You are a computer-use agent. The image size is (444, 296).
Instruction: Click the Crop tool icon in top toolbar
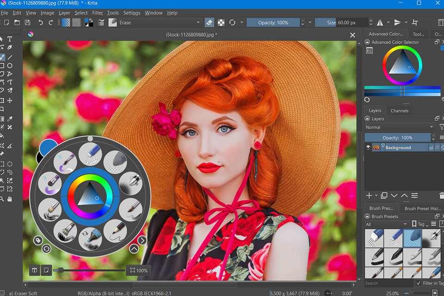point(415,22)
